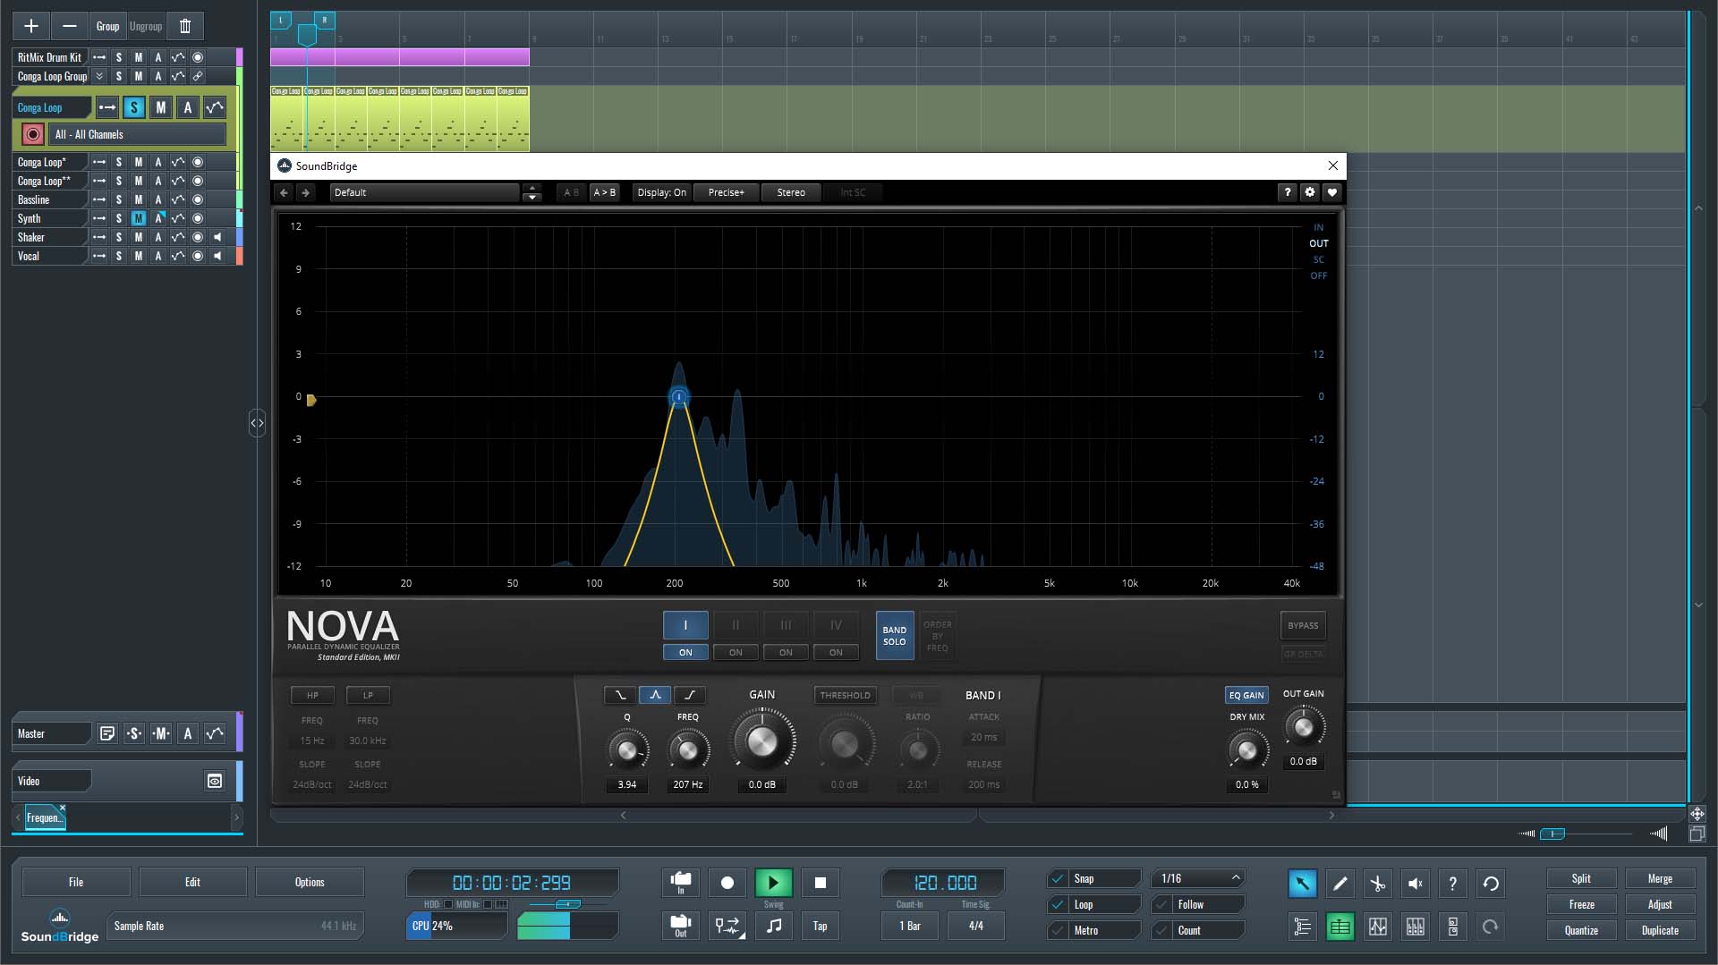Viewport: 1718px width, 965px height.
Task: Open the 1/16 snap grid dropdown
Action: (1199, 878)
